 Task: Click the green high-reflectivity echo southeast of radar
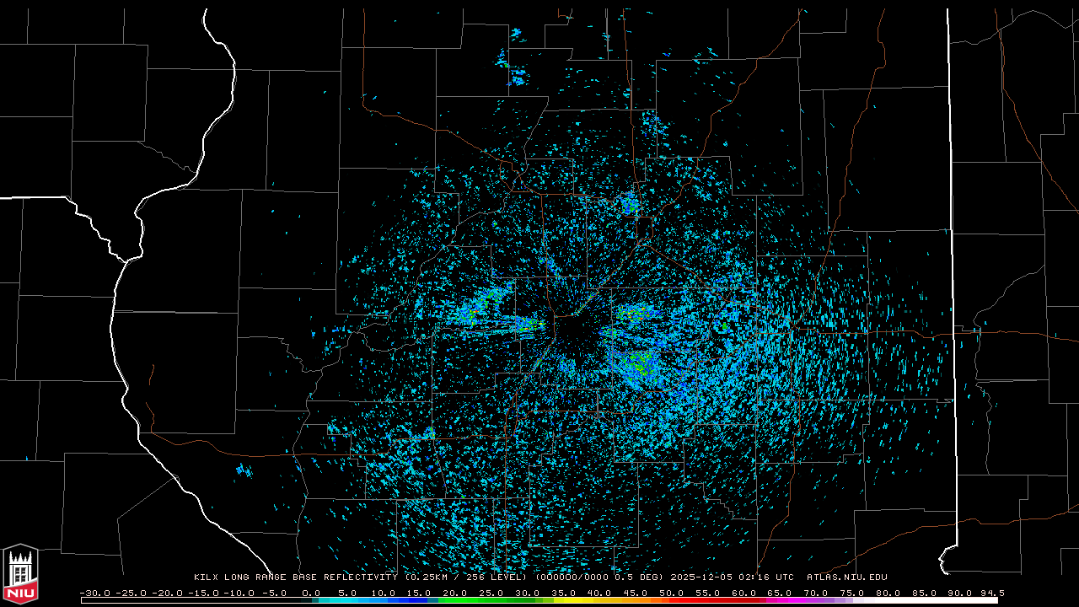(x=641, y=364)
